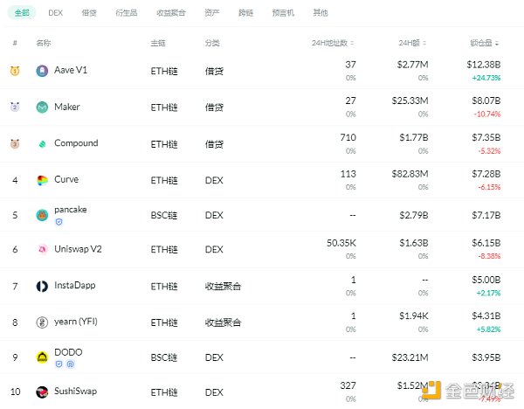Sort by 锁仓量 column header

pyautogui.click(x=484, y=43)
